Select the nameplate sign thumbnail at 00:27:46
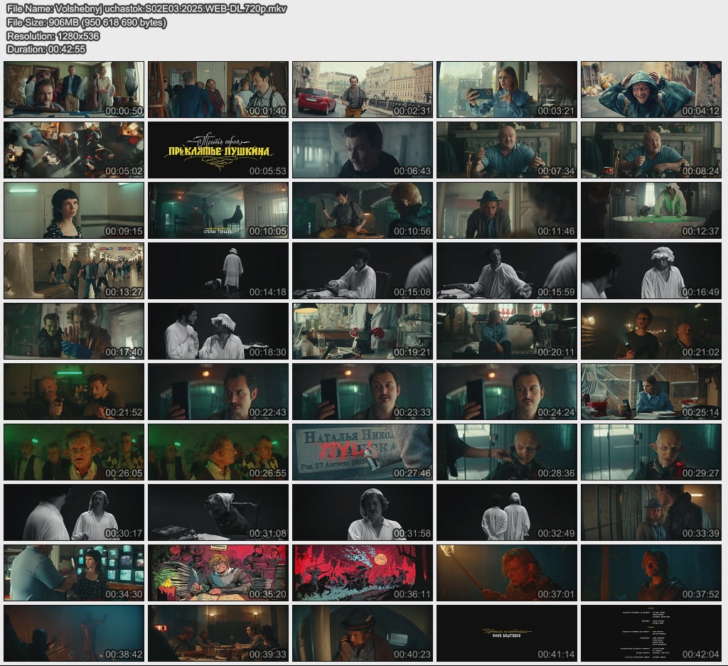This screenshot has width=728, height=666. click(363, 452)
